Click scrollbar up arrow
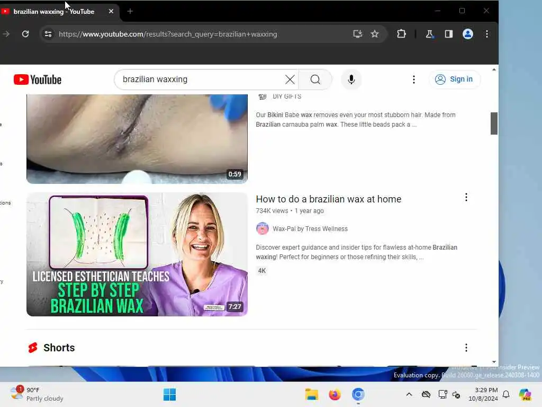Screen dimensions: 542x407 [x=494, y=69]
